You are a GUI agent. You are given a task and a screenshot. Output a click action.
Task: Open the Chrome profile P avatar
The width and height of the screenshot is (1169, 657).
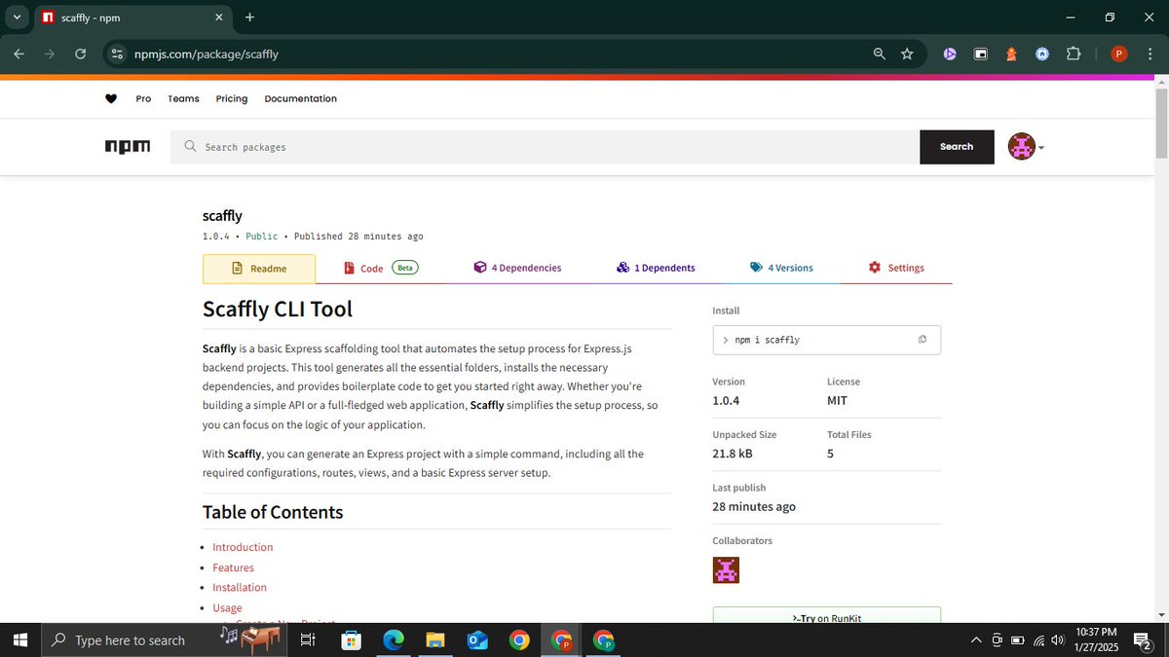1119,55
